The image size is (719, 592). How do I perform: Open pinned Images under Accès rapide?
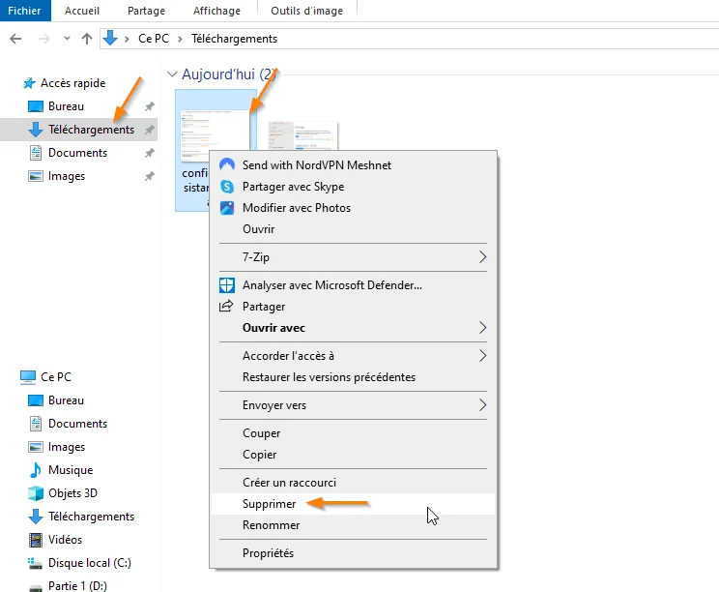(x=67, y=176)
